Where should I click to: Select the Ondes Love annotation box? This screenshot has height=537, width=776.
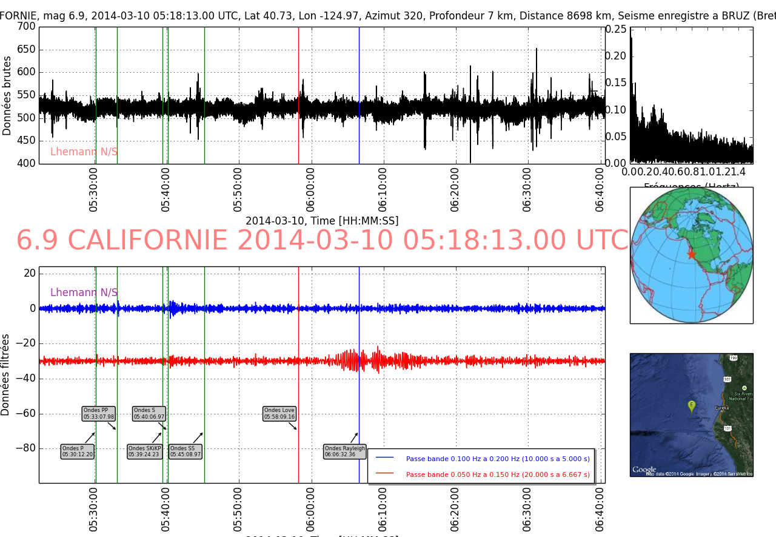click(279, 413)
